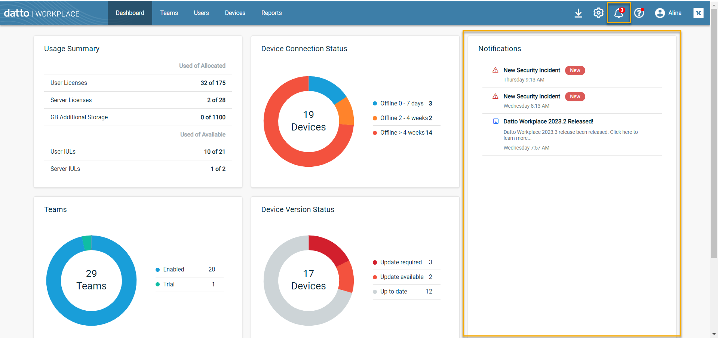The height and width of the screenshot is (338, 718).
Task: Open the Kaseya K icon
Action: tap(698, 13)
